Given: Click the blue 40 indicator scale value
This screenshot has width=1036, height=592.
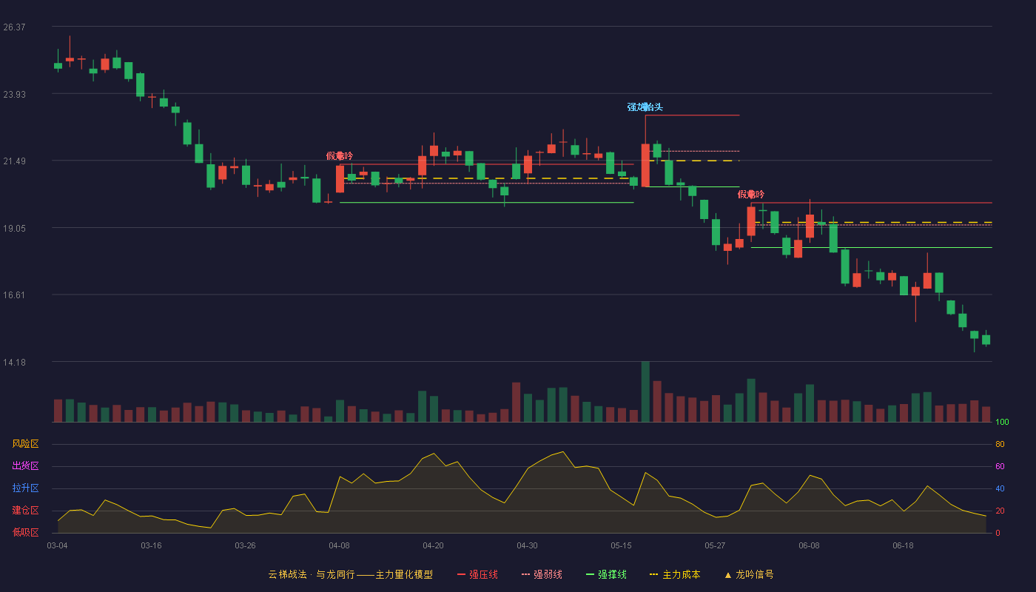Looking at the screenshot, I should point(1000,489).
